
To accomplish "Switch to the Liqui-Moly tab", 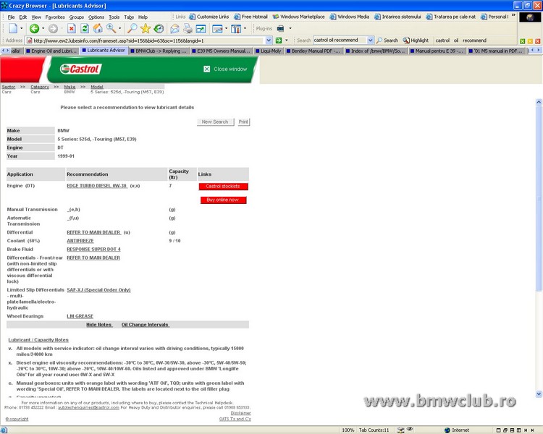I will tap(268, 51).
